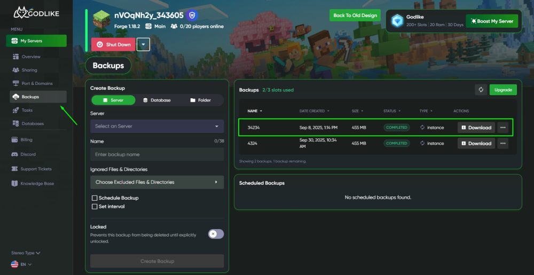This screenshot has height=275, width=534.
Task: Expand Choose Excluded Files & Directories
Action: point(157,182)
